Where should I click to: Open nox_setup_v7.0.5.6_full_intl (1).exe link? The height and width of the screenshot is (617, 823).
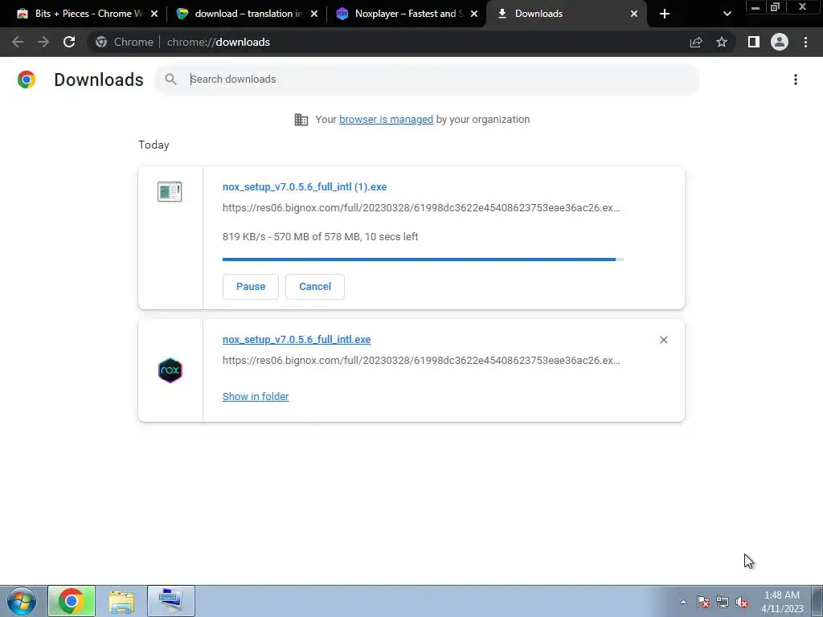(305, 186)
